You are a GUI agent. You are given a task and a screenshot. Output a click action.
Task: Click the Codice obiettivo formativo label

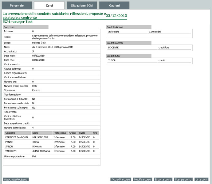click(12, 117)
